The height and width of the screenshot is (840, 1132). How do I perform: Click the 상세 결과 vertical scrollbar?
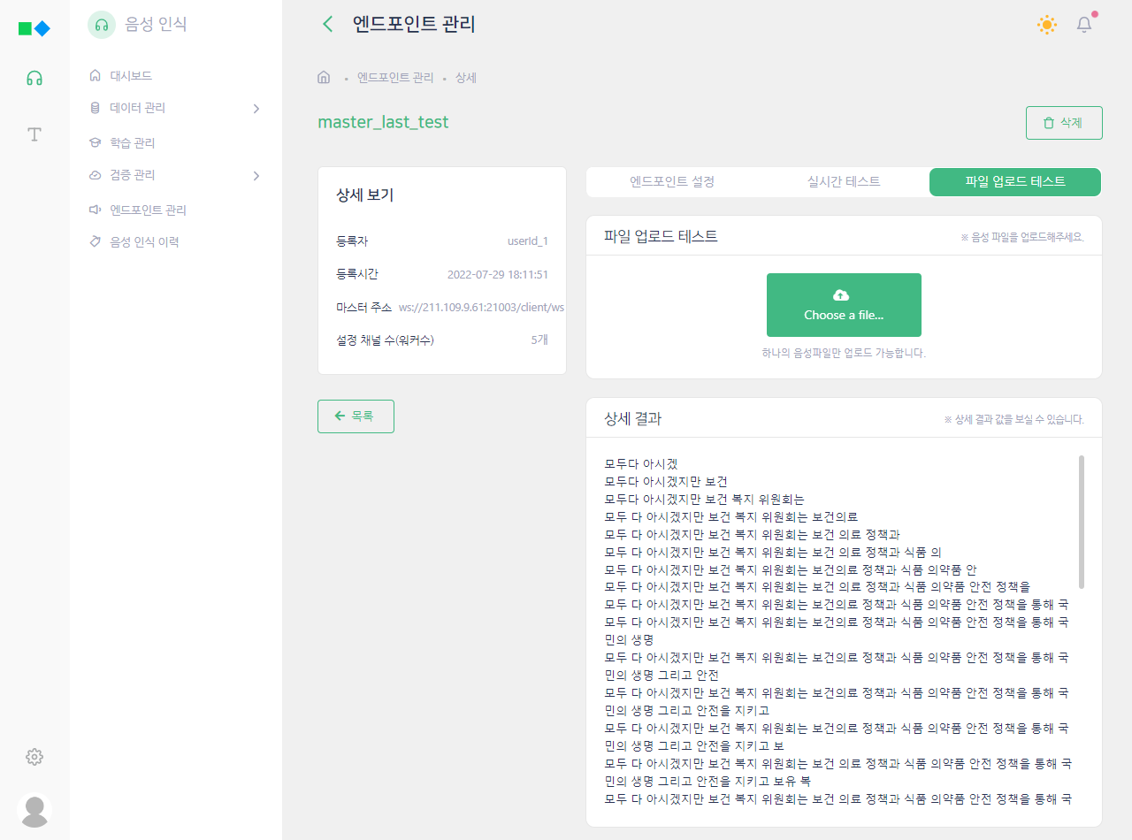(1082, 522)
